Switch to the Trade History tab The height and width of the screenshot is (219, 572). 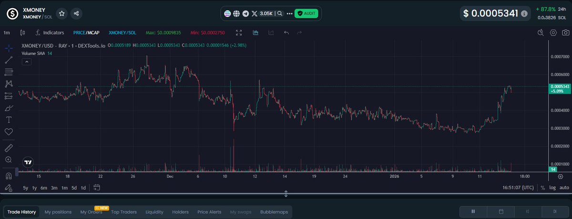21,212
